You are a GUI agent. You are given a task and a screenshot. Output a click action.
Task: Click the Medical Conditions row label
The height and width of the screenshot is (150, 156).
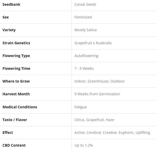(20, 107)
